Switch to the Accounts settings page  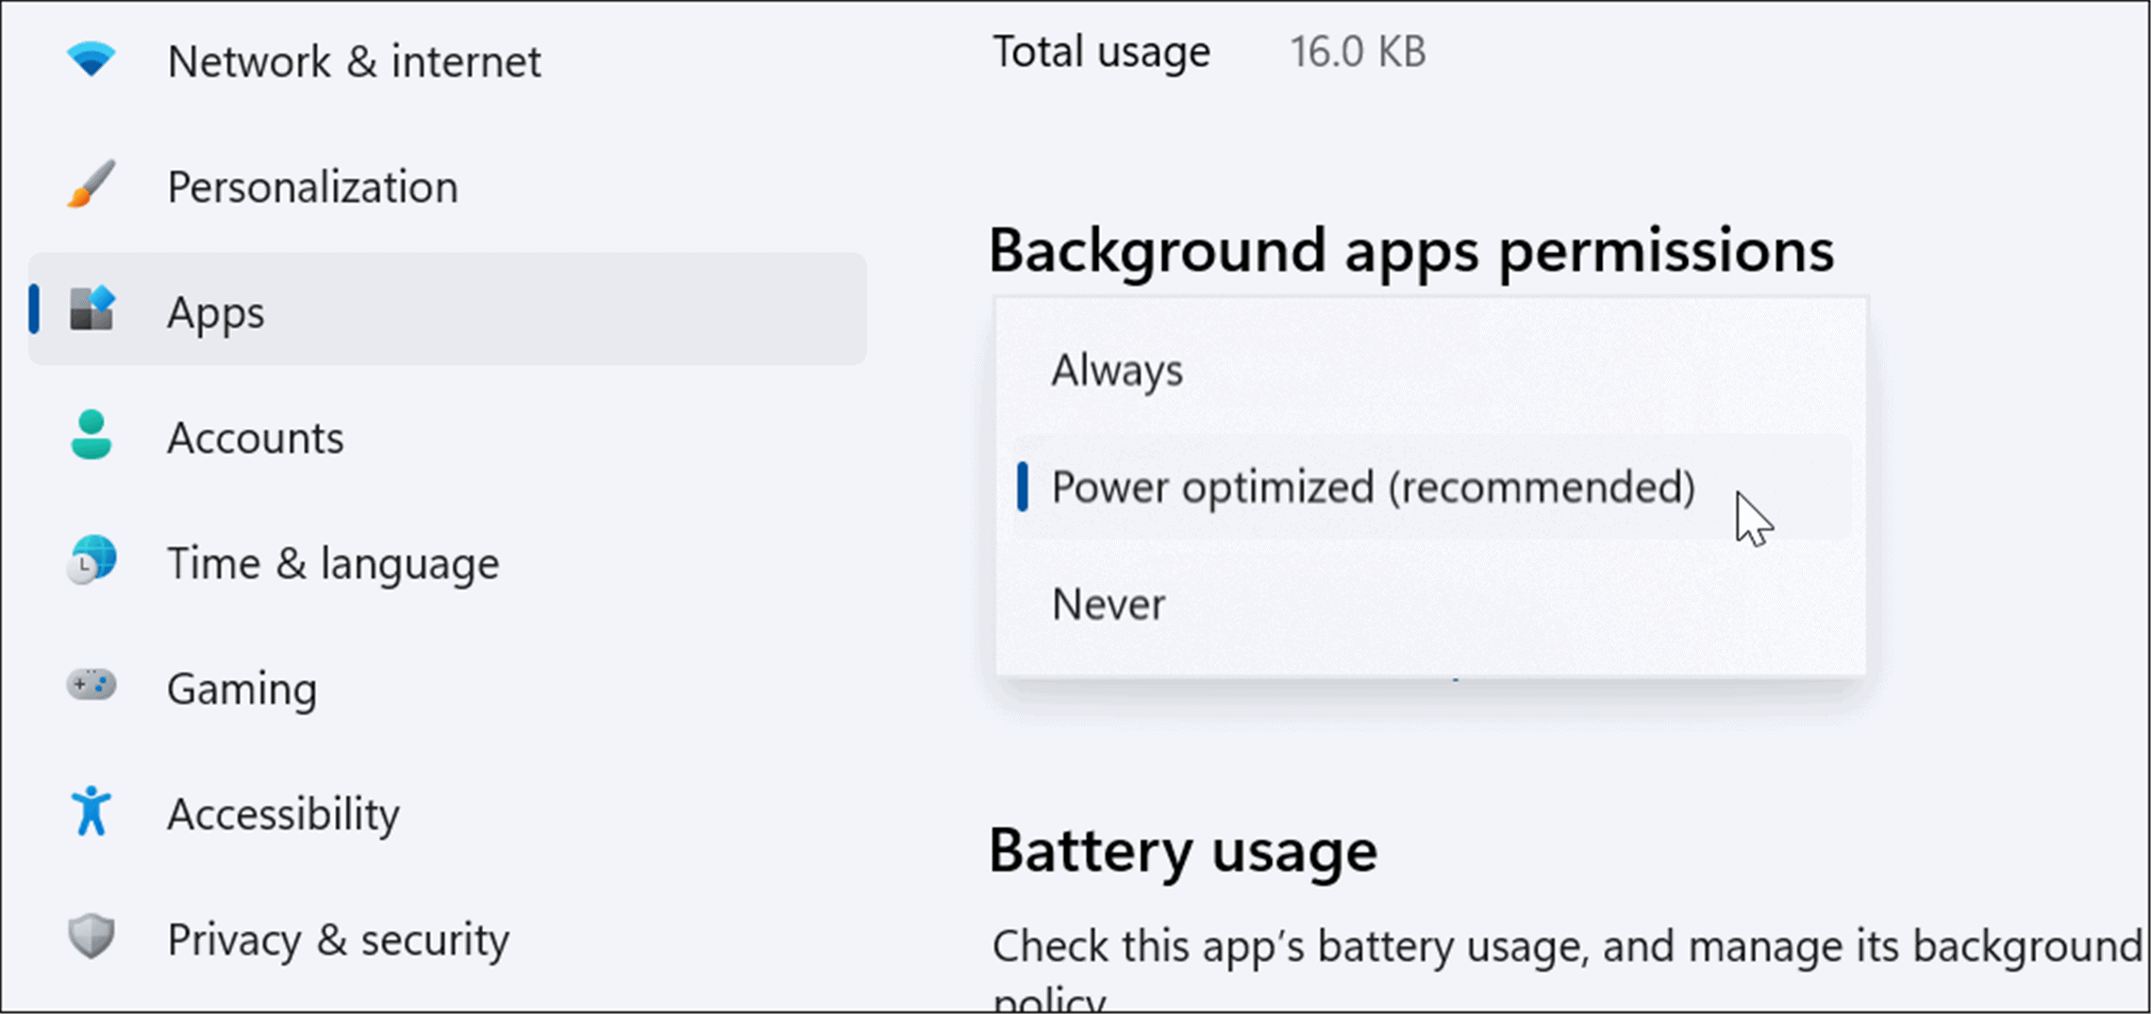(x=256, y=437)
